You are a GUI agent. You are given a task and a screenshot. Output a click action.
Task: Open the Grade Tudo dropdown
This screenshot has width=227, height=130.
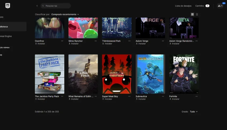[194, 112]
